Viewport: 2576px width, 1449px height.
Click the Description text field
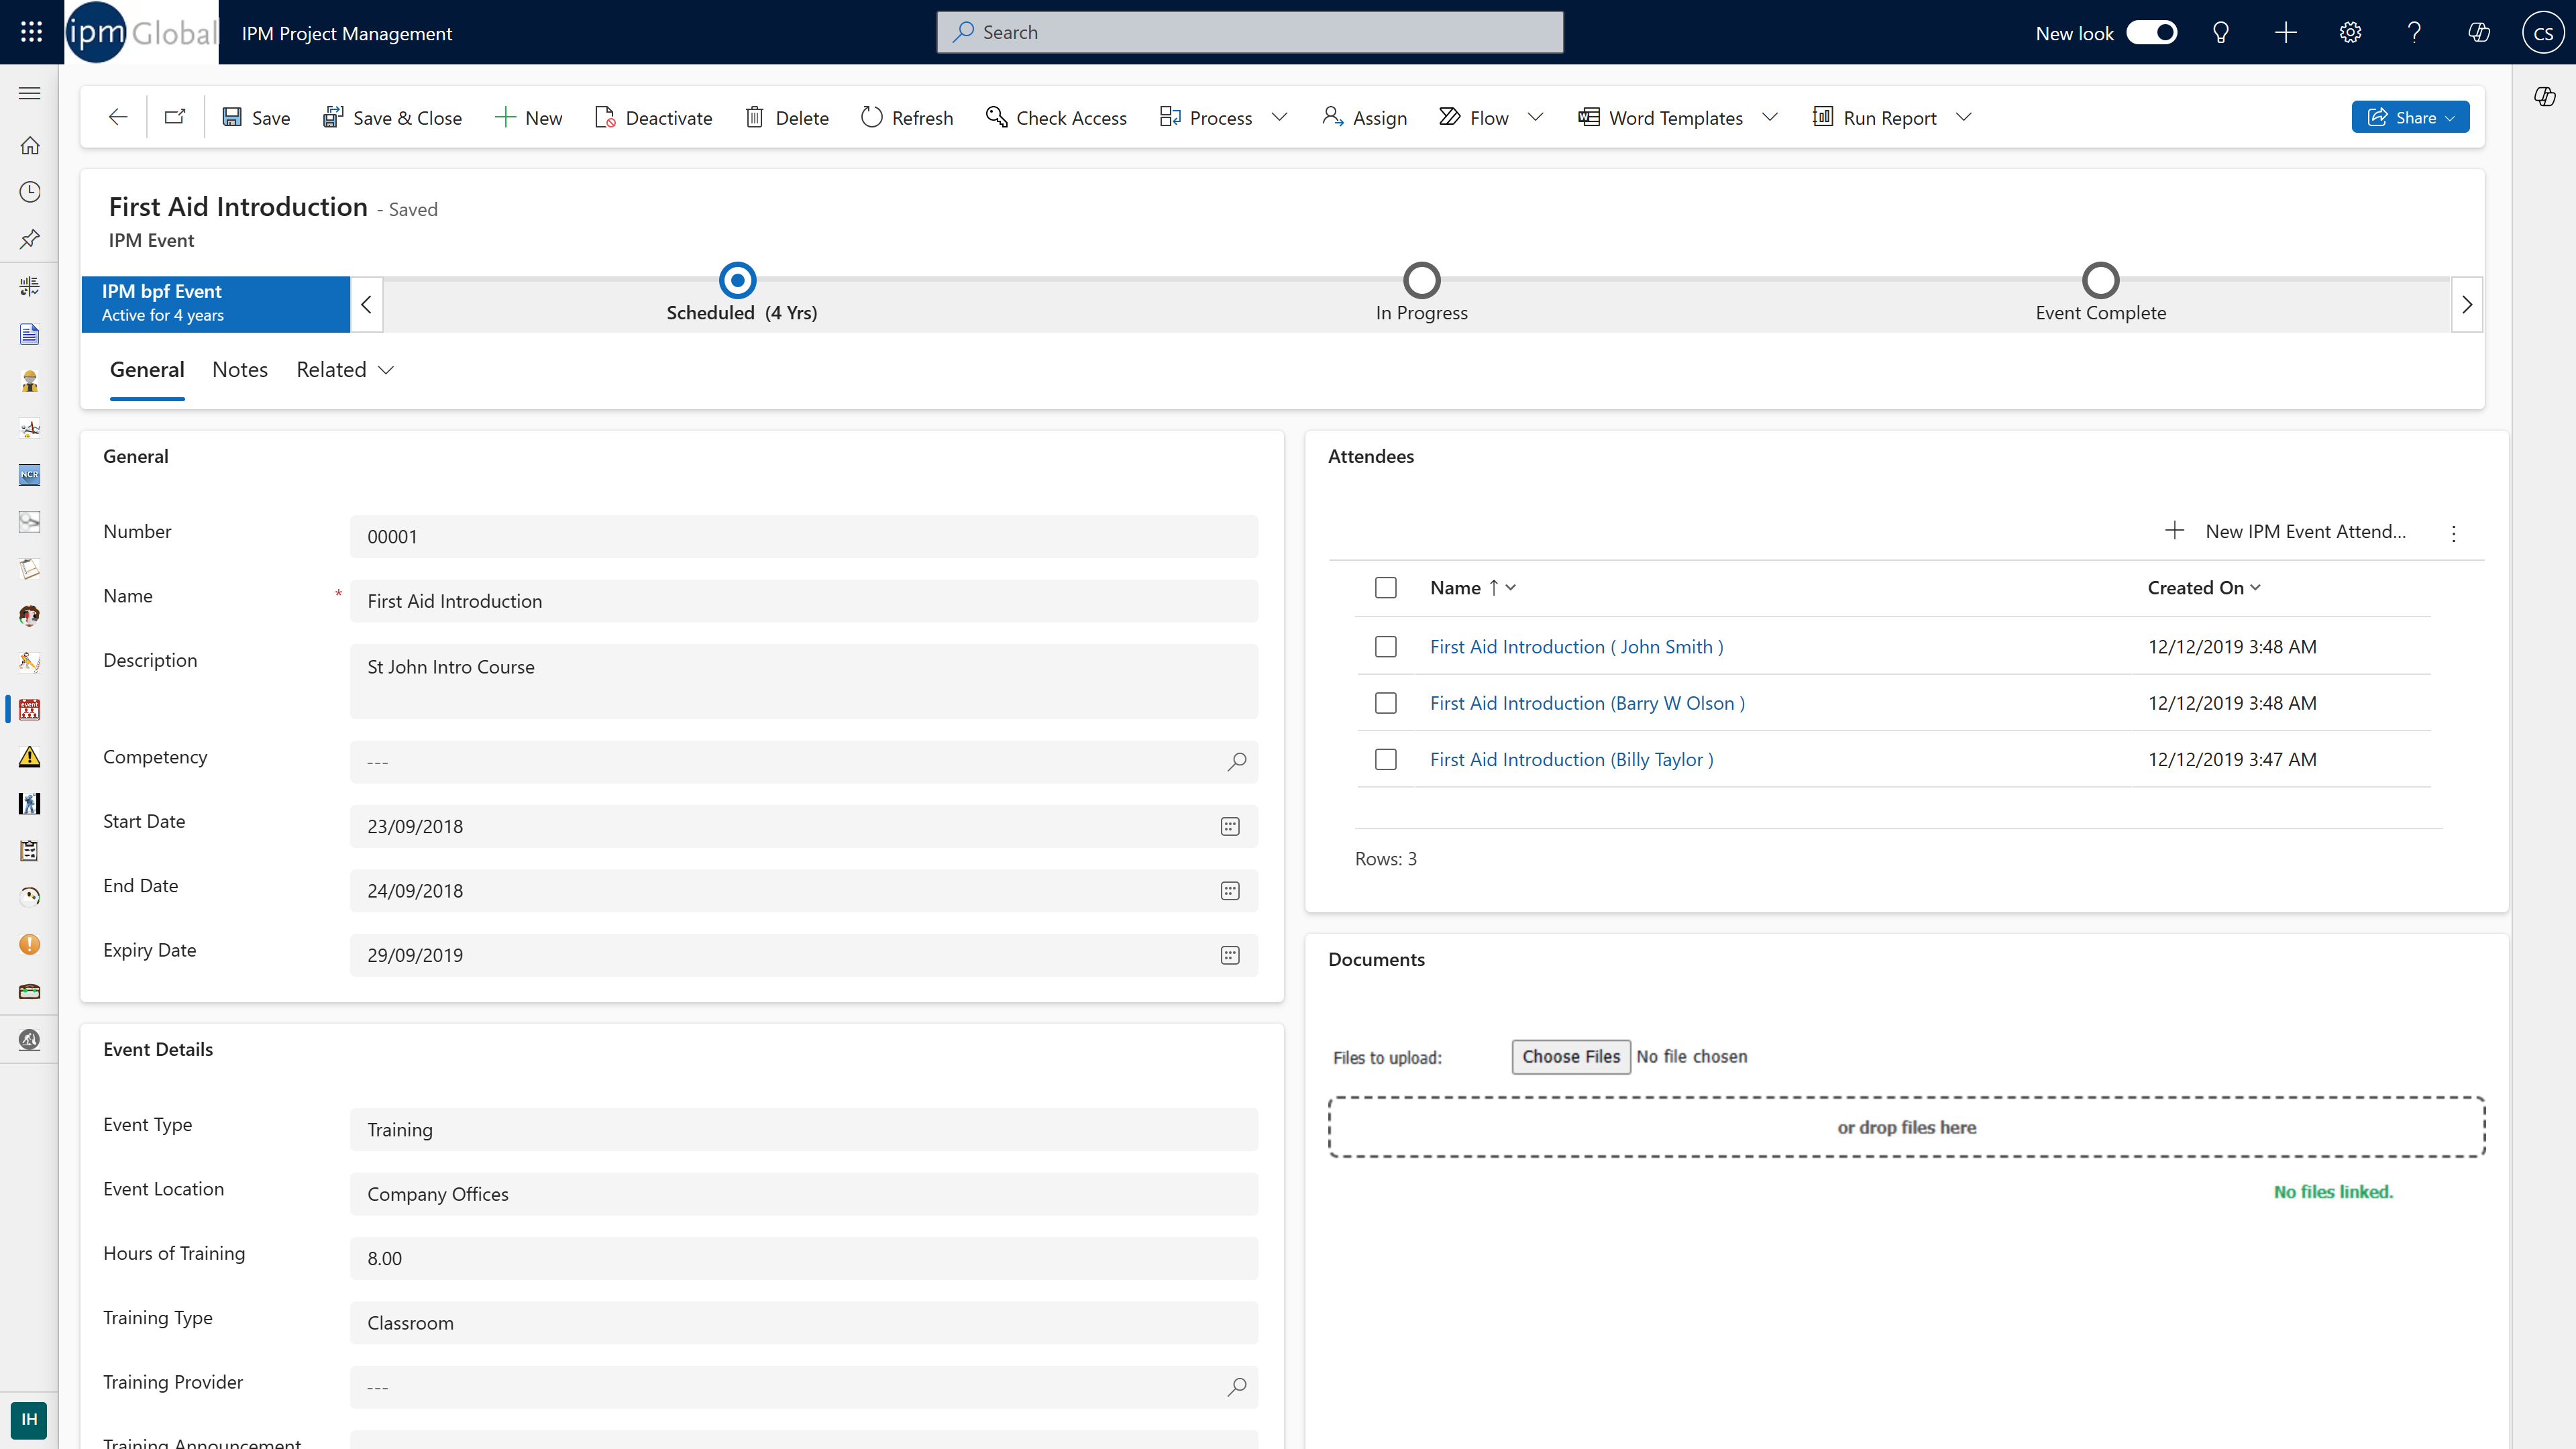tap(803, 681)
